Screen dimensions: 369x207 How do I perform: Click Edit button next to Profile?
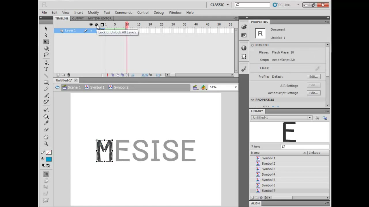click(313, 77)
